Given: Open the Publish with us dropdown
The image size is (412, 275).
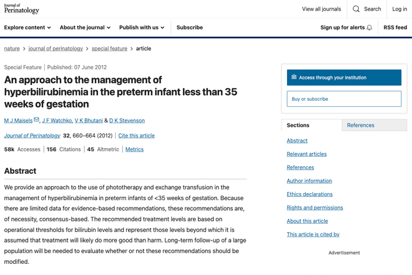Looking at the screenshot, I should [142, 27].
